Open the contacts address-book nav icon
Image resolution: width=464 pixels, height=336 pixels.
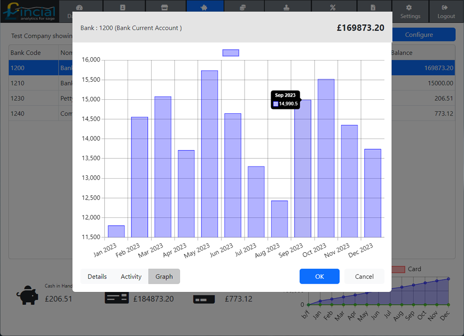point(123,8)
